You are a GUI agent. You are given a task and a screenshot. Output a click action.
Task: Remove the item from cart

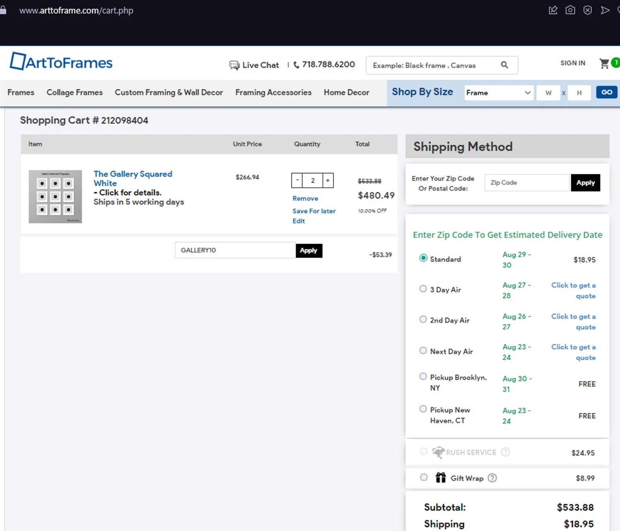coord(305,199)
